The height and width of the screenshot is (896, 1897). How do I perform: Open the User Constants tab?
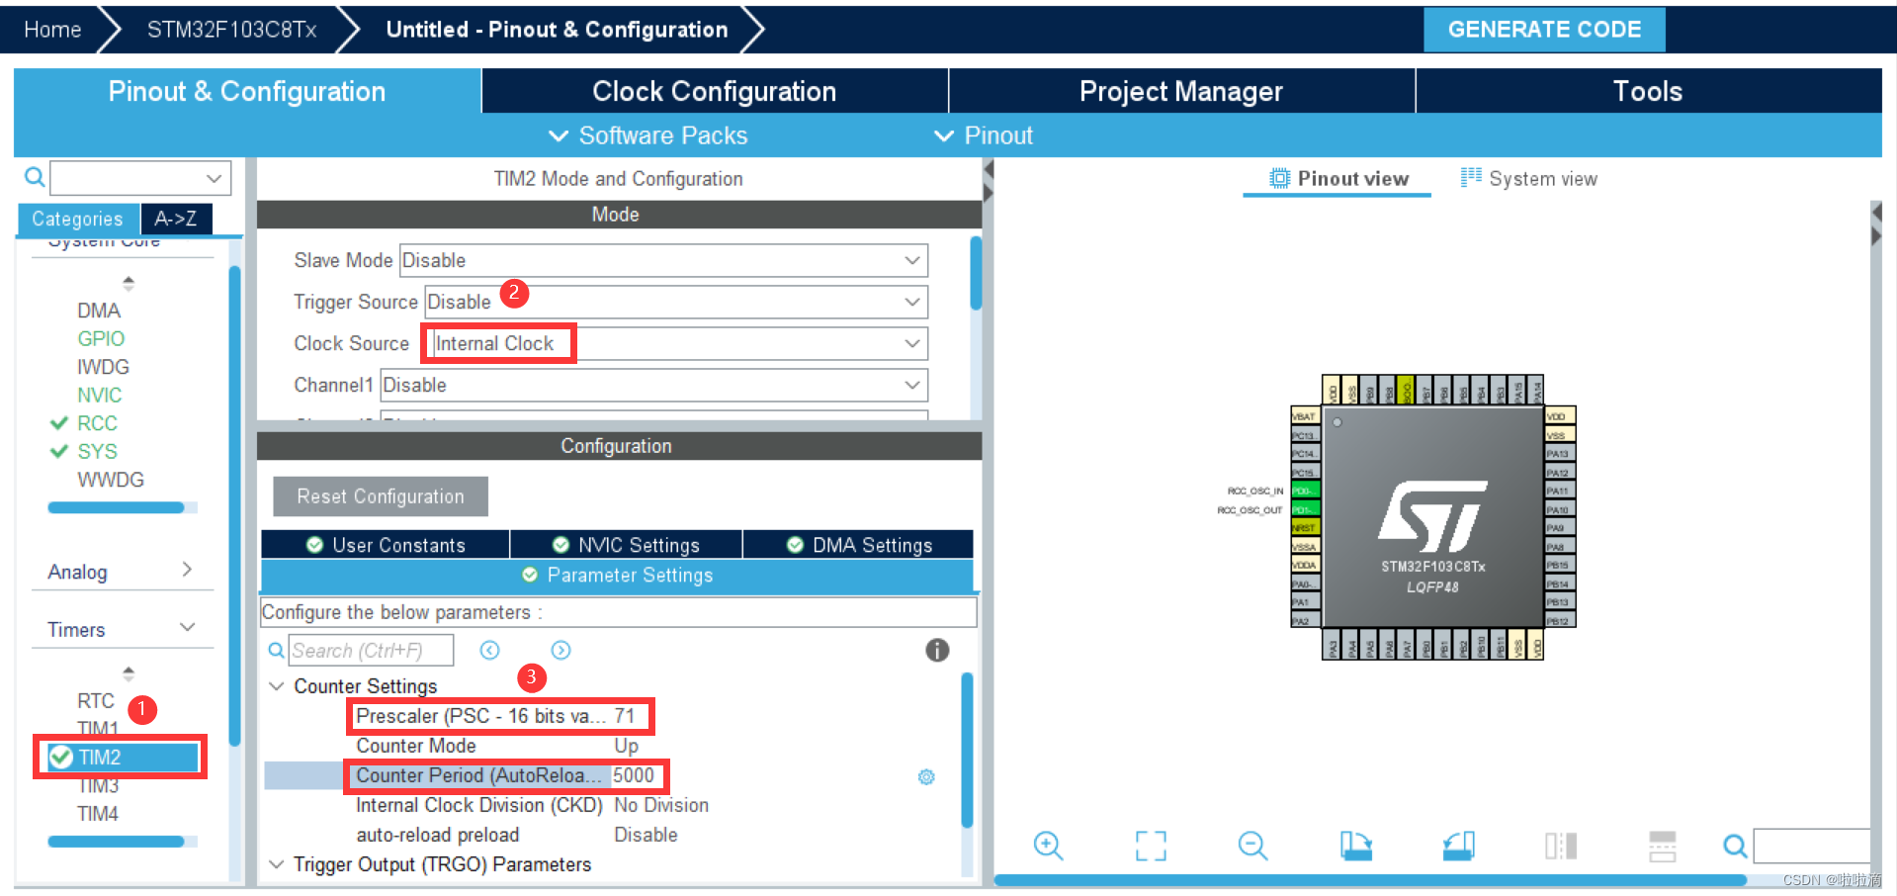point(386,545)
